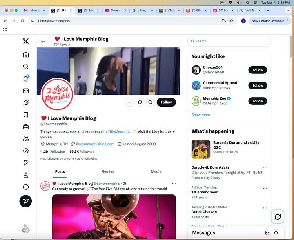
Task: Open Verified Orgs lightning icon in the sidebar
Action: coord(26,162)
